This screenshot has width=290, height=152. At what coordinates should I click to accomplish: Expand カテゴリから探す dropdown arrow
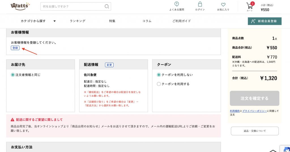tap(55, 21)
